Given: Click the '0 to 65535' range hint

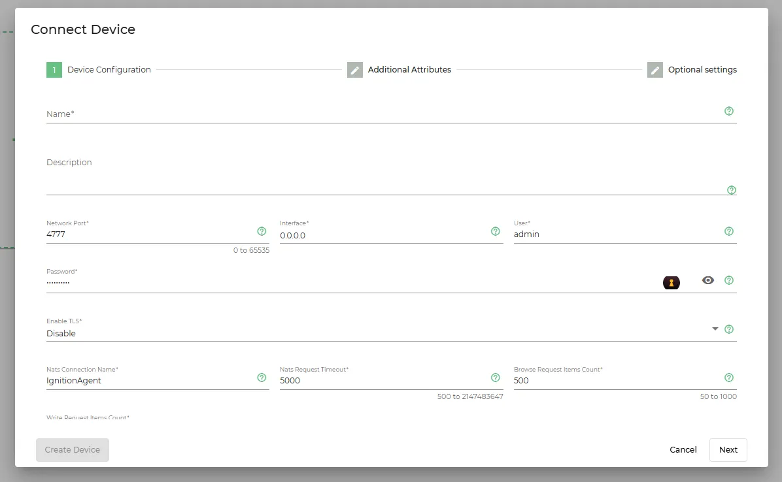Looking at the screenshot, I should tap(251, 250).
